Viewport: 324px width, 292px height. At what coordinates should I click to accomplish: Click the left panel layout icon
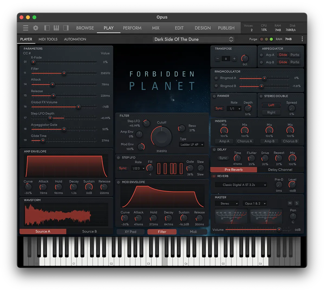click(47, 28)
